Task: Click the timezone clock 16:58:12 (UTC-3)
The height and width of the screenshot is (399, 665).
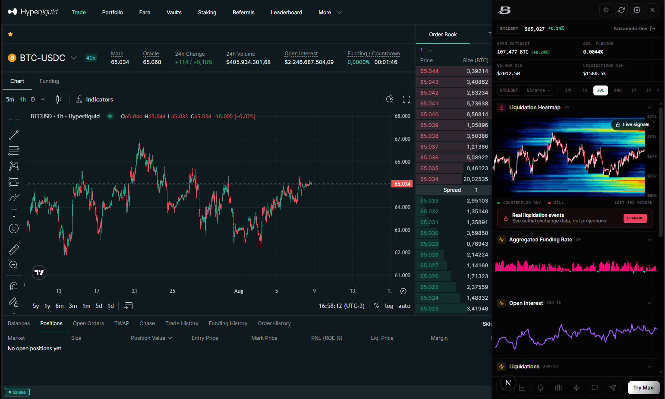Action: click(342, 306)
